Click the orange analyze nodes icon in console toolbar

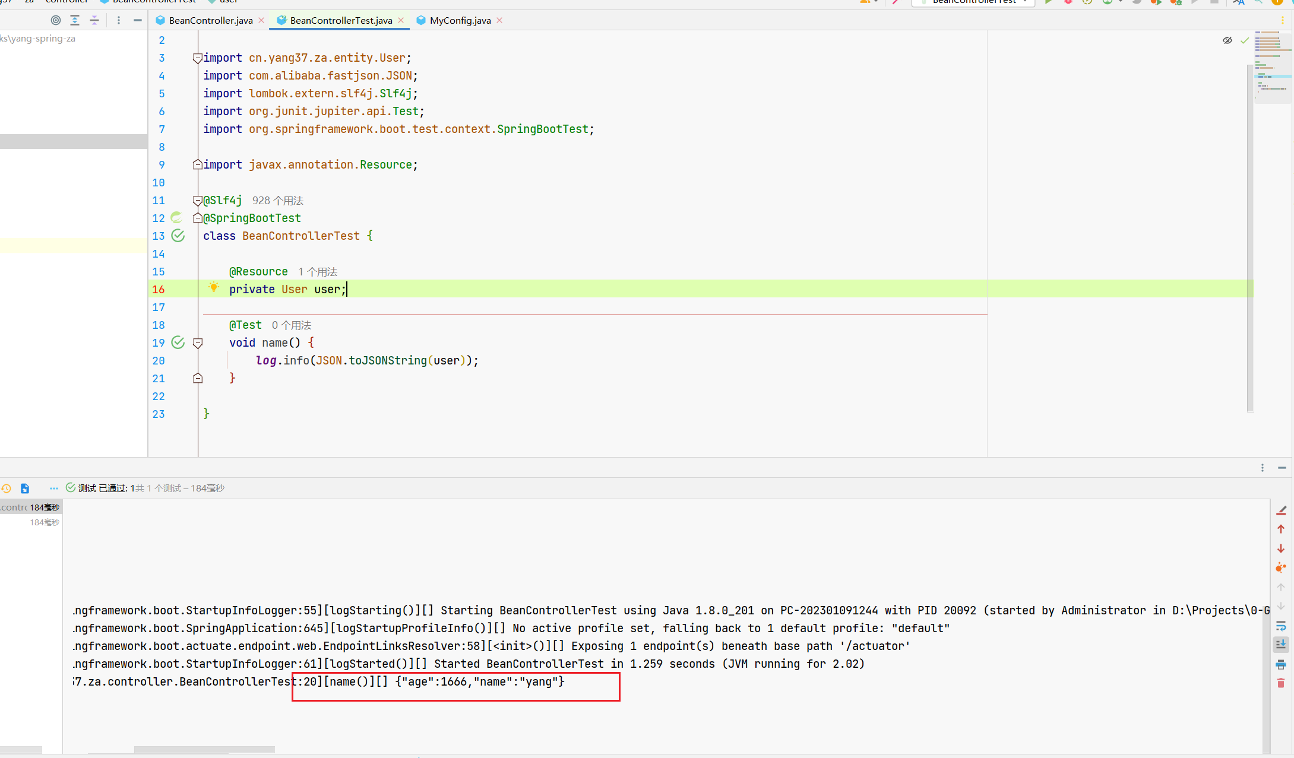[1281, 567]
